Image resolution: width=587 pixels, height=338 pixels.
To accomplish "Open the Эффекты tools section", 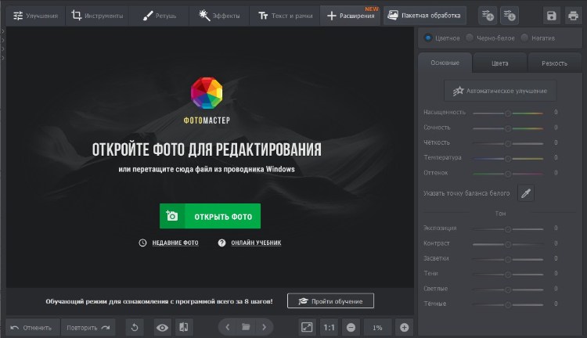I will [x=220, y=15].
